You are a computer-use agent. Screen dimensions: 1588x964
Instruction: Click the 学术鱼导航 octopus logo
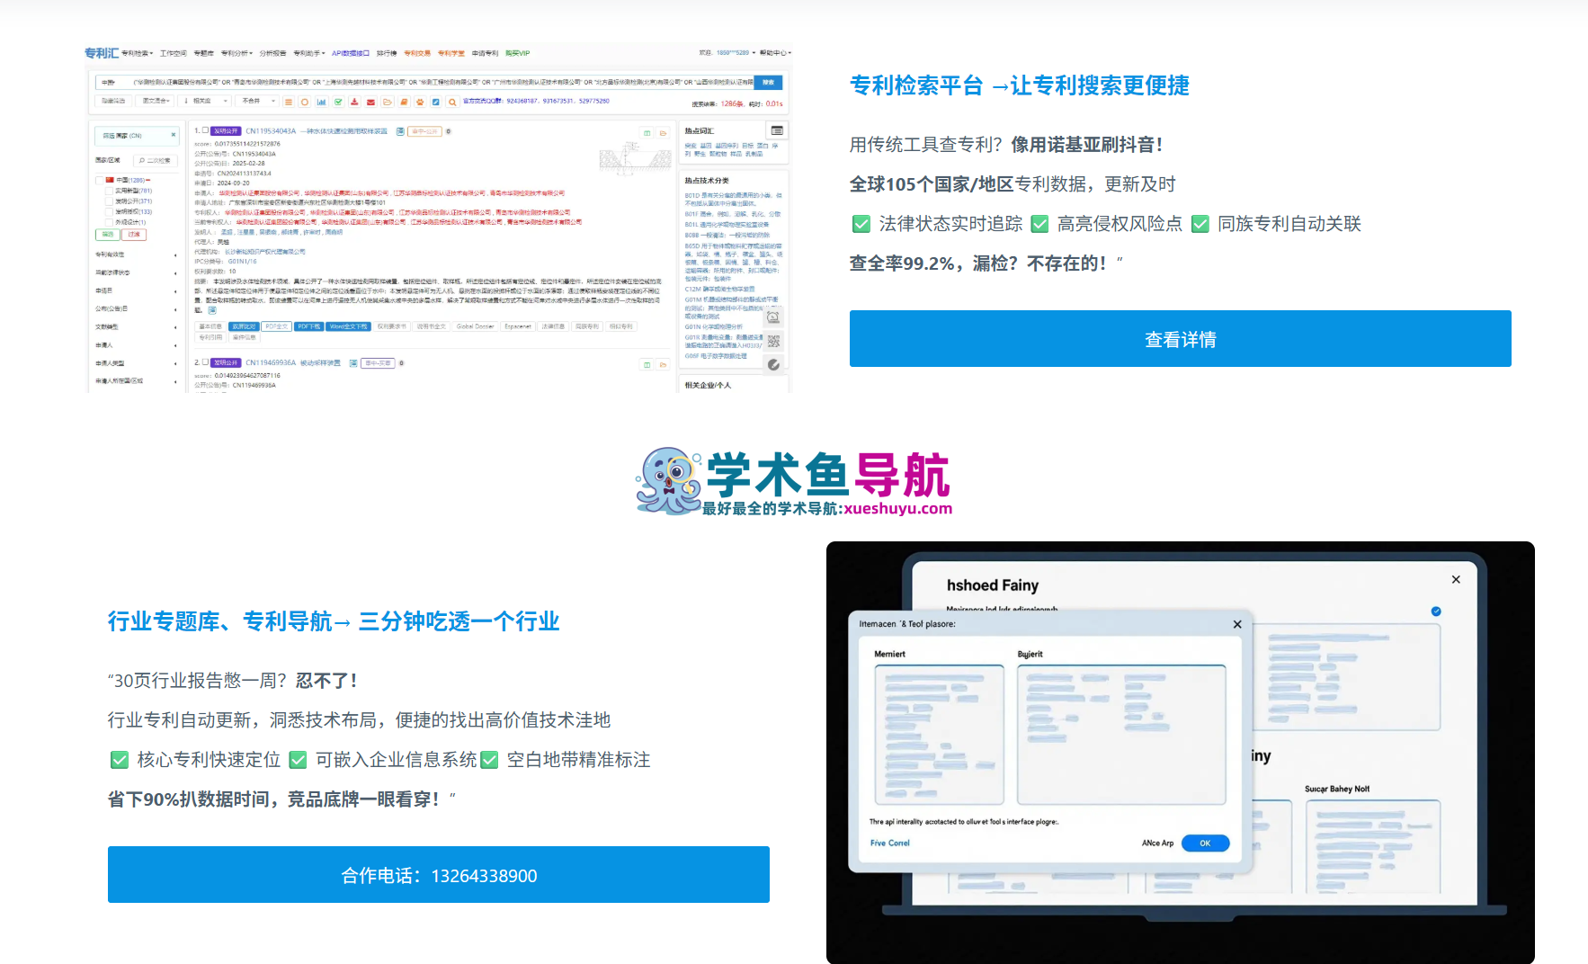[x=794, y=482]
